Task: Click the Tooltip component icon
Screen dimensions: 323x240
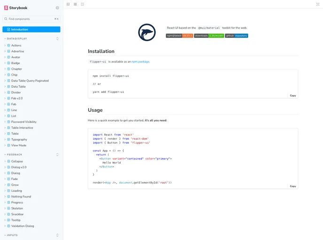Action: point(8,220)
